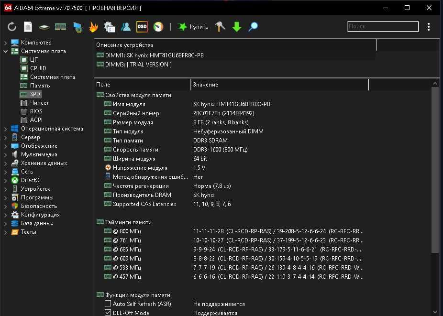This screenshot has width=443, height=316.
Task: Click the Сервер sidebar icon
Action: [15, 137]
